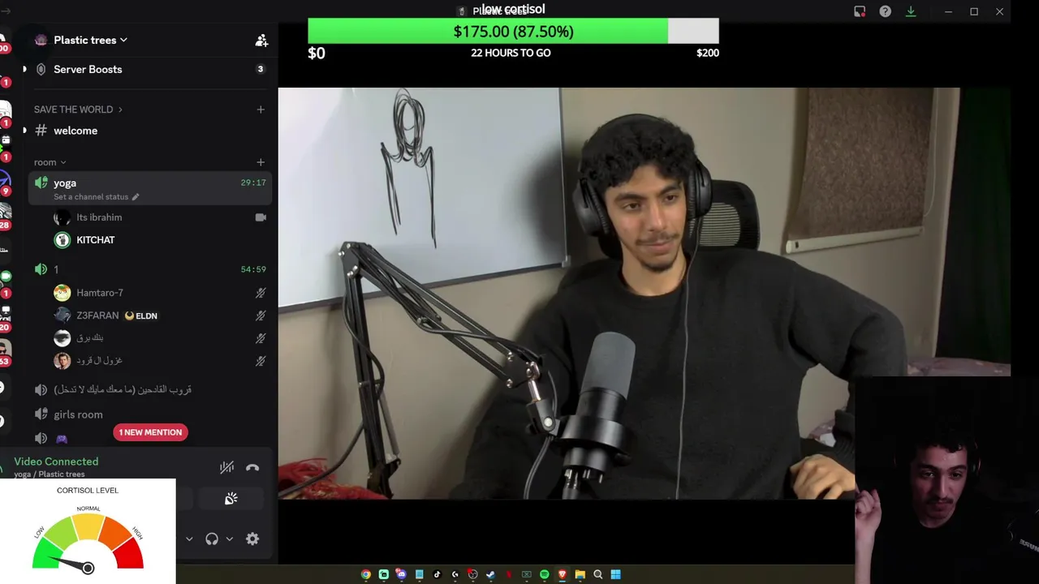
Task: Open Chrome from the taskbar
Action: pyautogui.click(x=366, y=574)
